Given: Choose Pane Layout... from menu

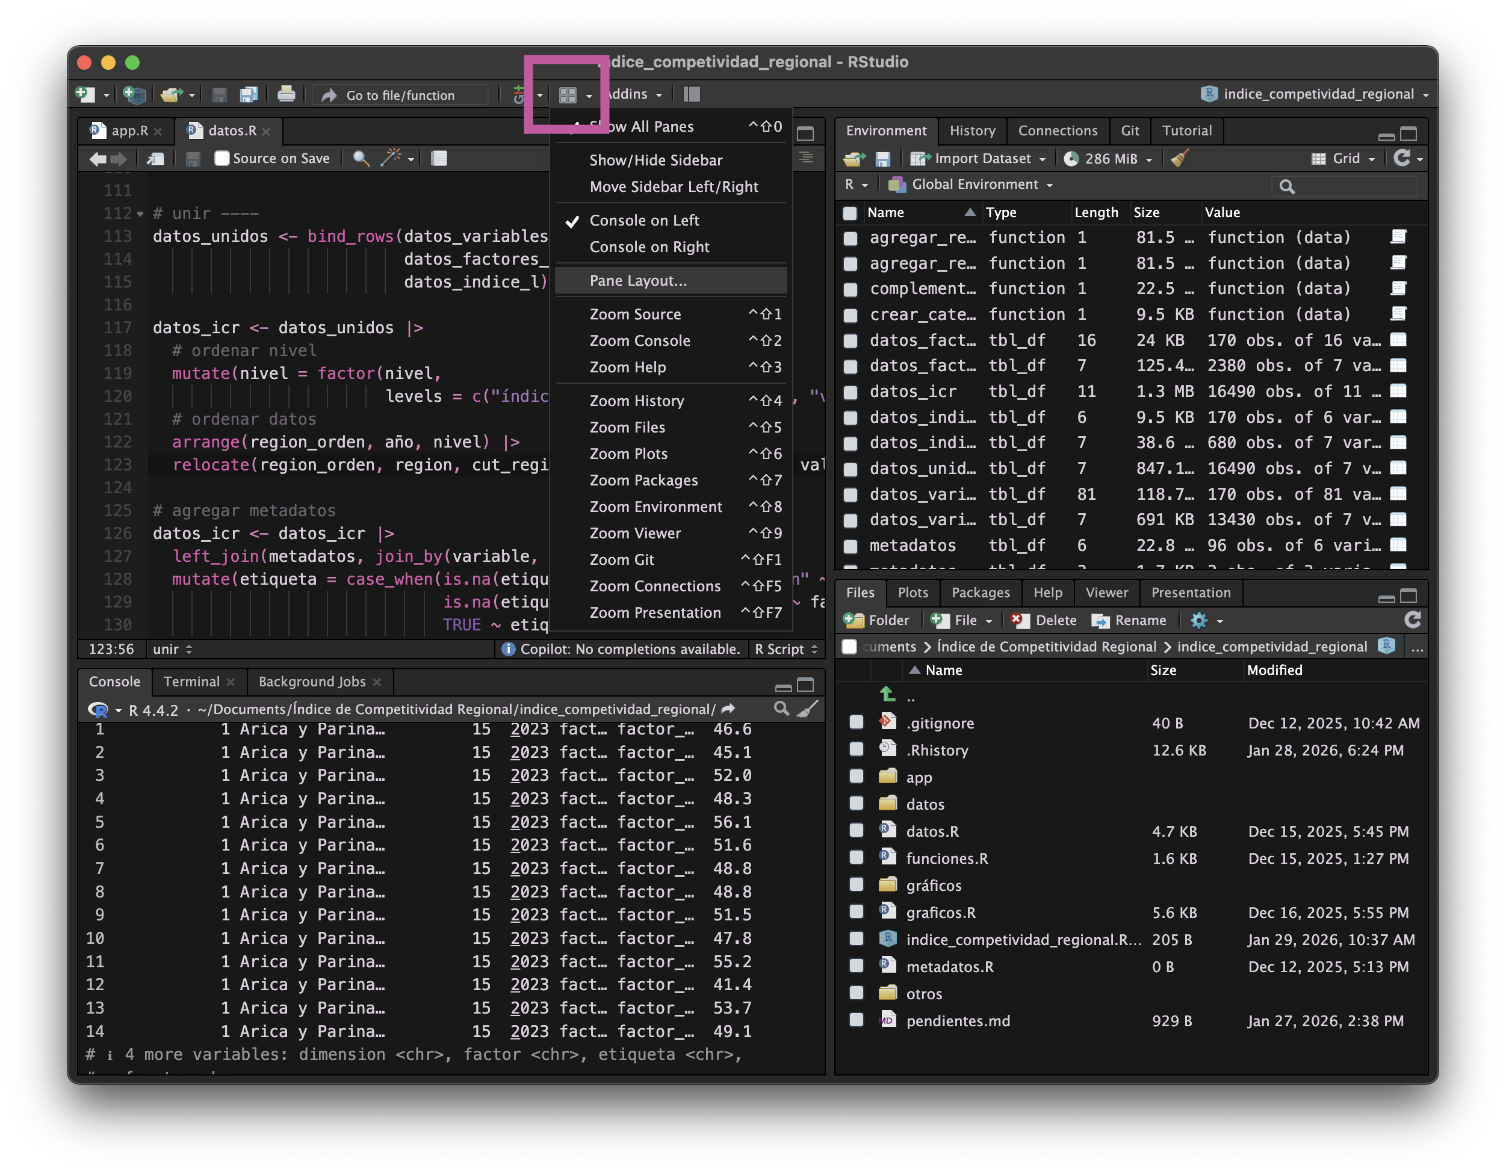Looking at the screenshot, I should coord(638,280).
